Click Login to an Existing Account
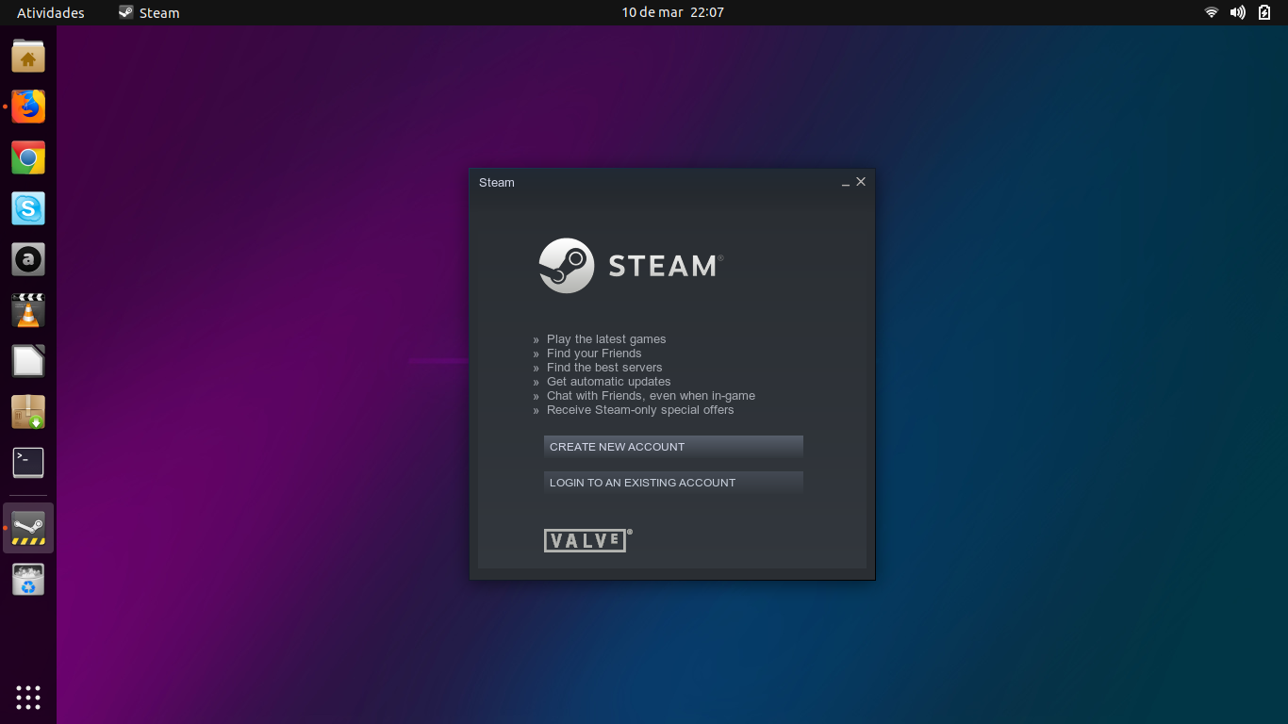 click(673, 483)
